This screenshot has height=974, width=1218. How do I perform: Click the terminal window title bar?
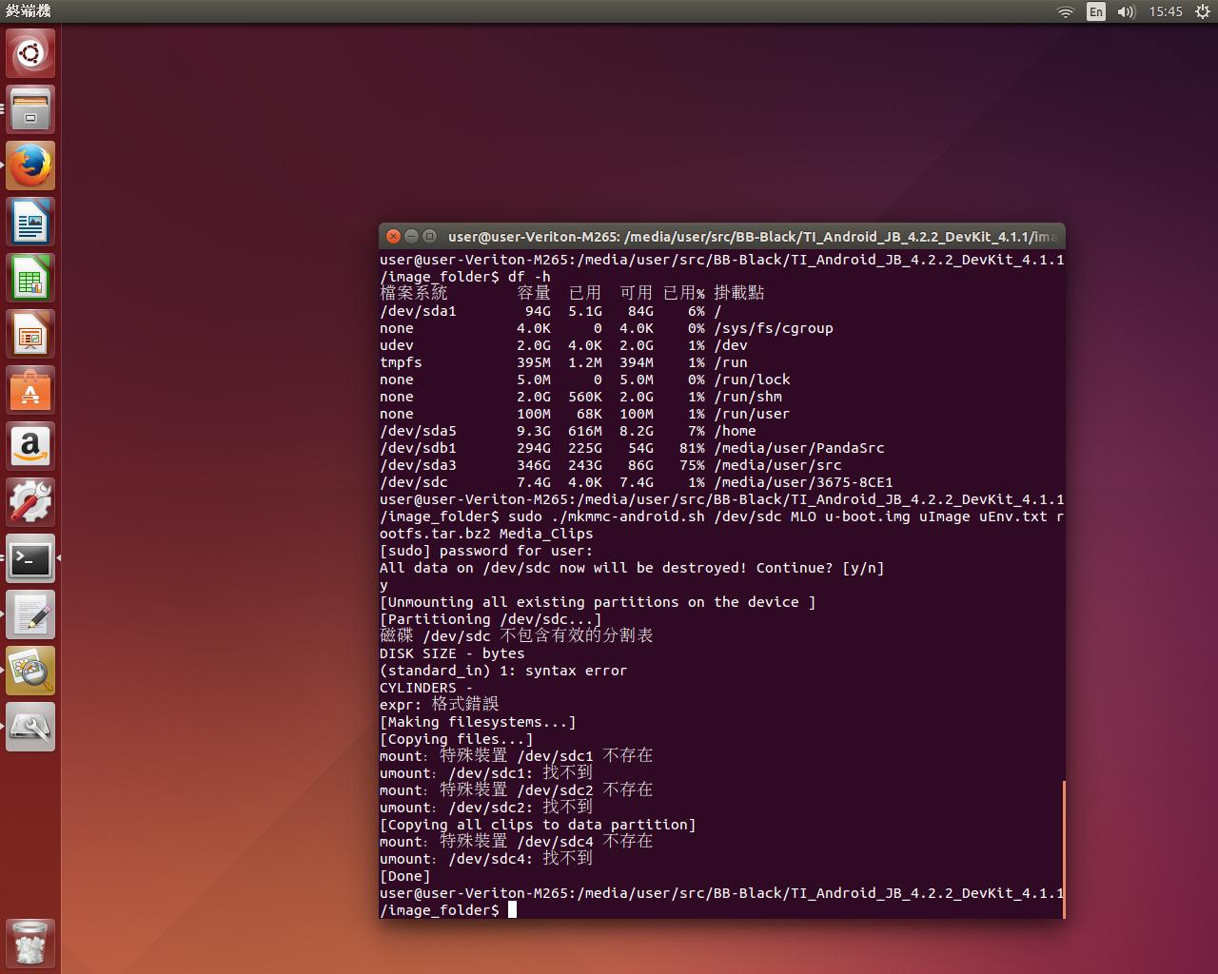coord(722,236)
